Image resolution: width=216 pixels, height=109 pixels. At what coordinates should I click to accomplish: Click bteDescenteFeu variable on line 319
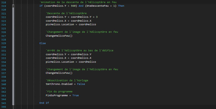98,6
